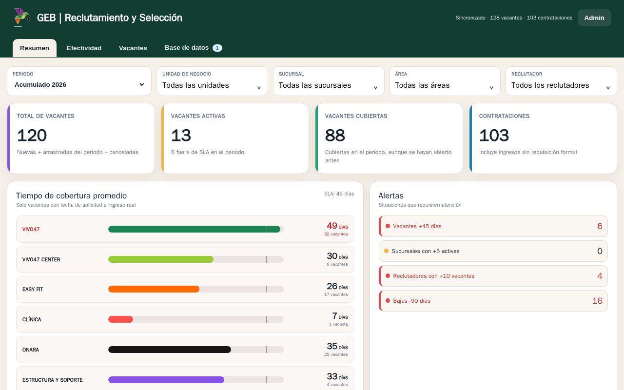Expand the Periodo dropdown

(79, 81)
